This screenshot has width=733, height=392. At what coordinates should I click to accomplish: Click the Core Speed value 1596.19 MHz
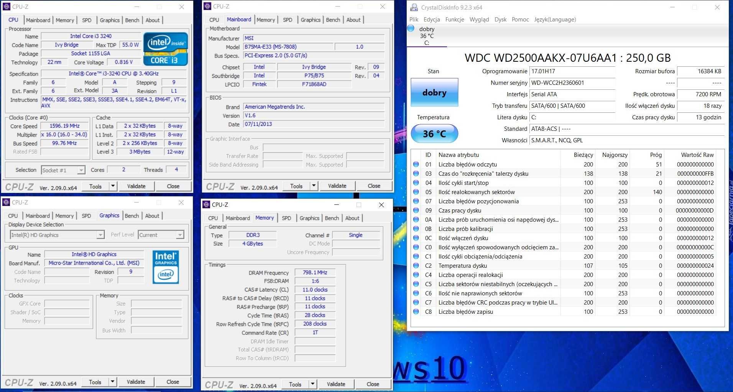(x=65, y=126)
